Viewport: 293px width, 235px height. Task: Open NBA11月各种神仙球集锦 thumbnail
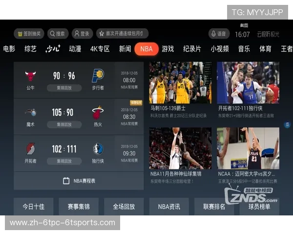tap(180, 148)
